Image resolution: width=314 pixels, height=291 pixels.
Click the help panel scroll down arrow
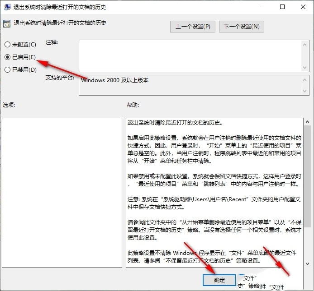pyautogui.click(x=307, y=264)
